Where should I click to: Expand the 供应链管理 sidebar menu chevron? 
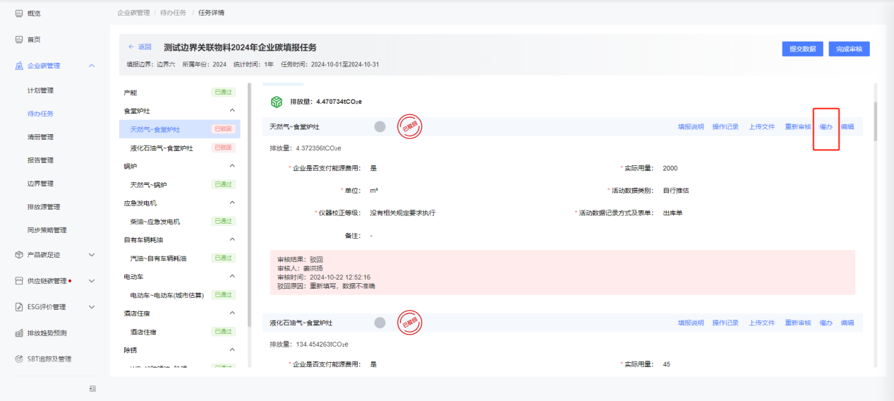(92, 281)
